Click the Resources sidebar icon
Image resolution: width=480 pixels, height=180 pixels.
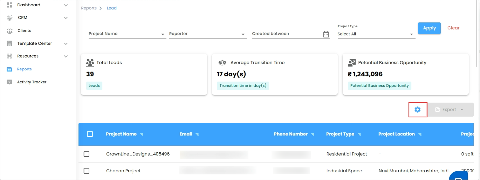pyautogui.click(x=9, y=56)
